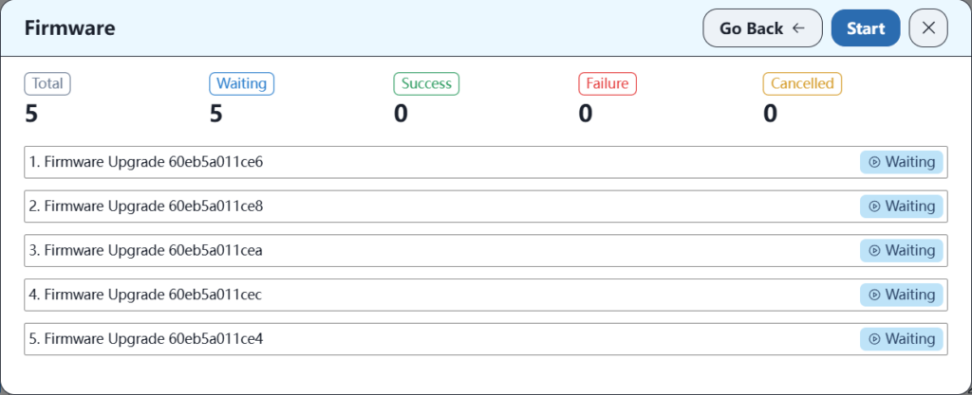Click the play icon on upgrade 60eb5a011ce4
972x395 pixels.
click(x=874, y=339)
